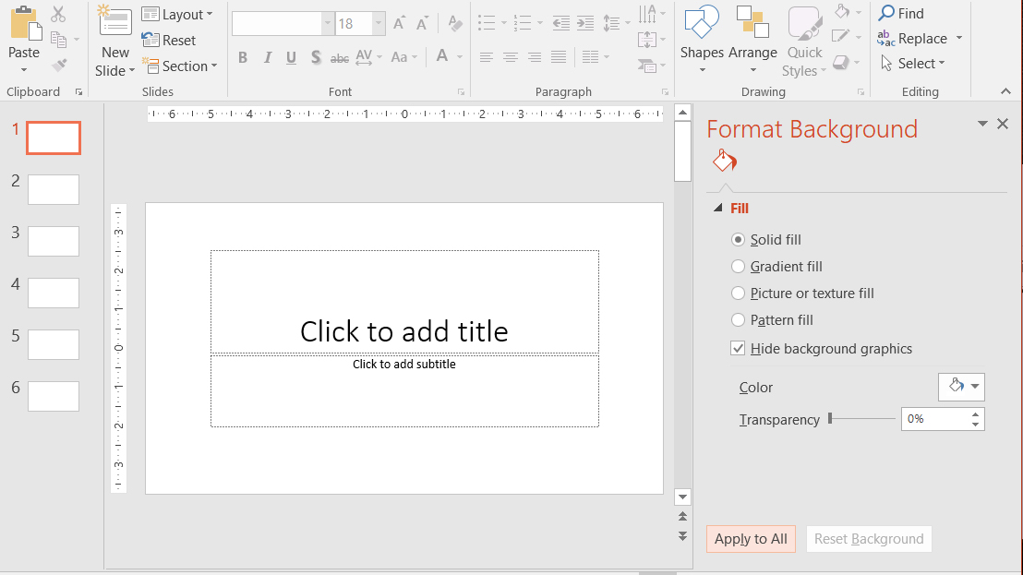Click the Find magnifier button

[x=901, y=13]
